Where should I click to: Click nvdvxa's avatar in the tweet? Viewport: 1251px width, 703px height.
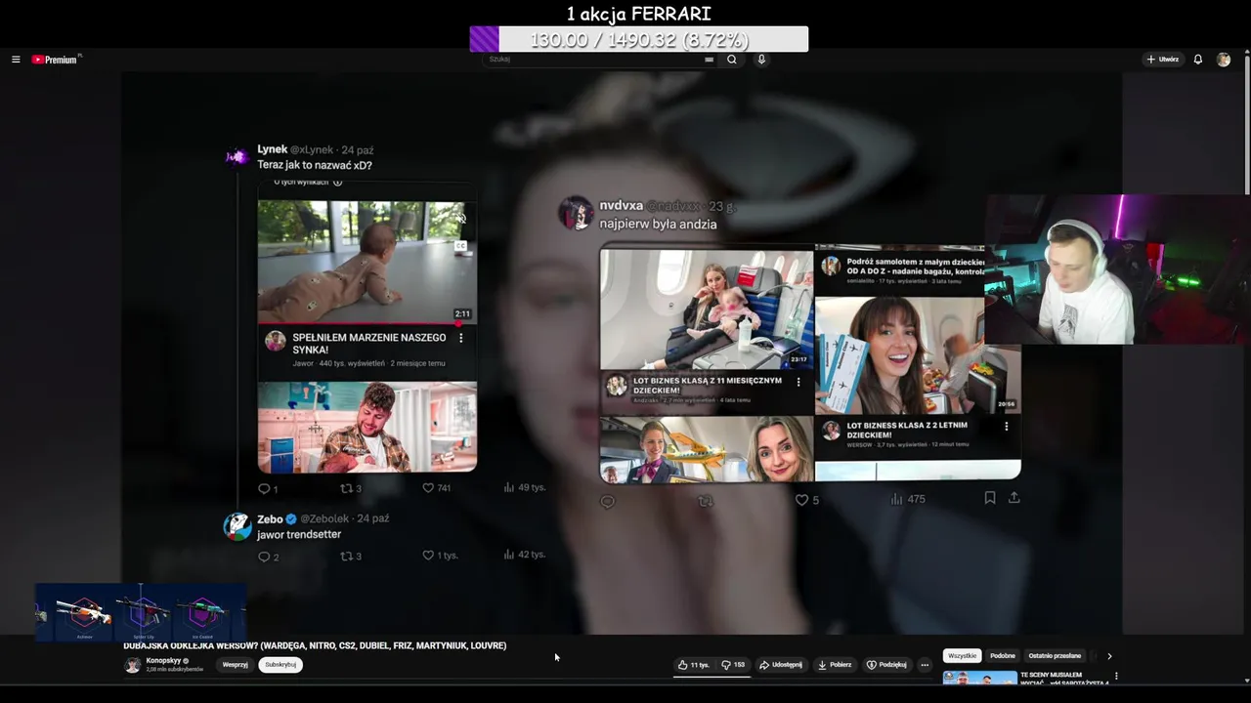tap(576, 214)
